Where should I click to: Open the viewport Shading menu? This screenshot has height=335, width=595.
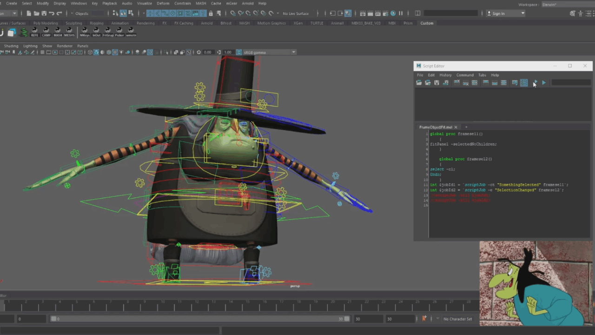pos(11,46)
